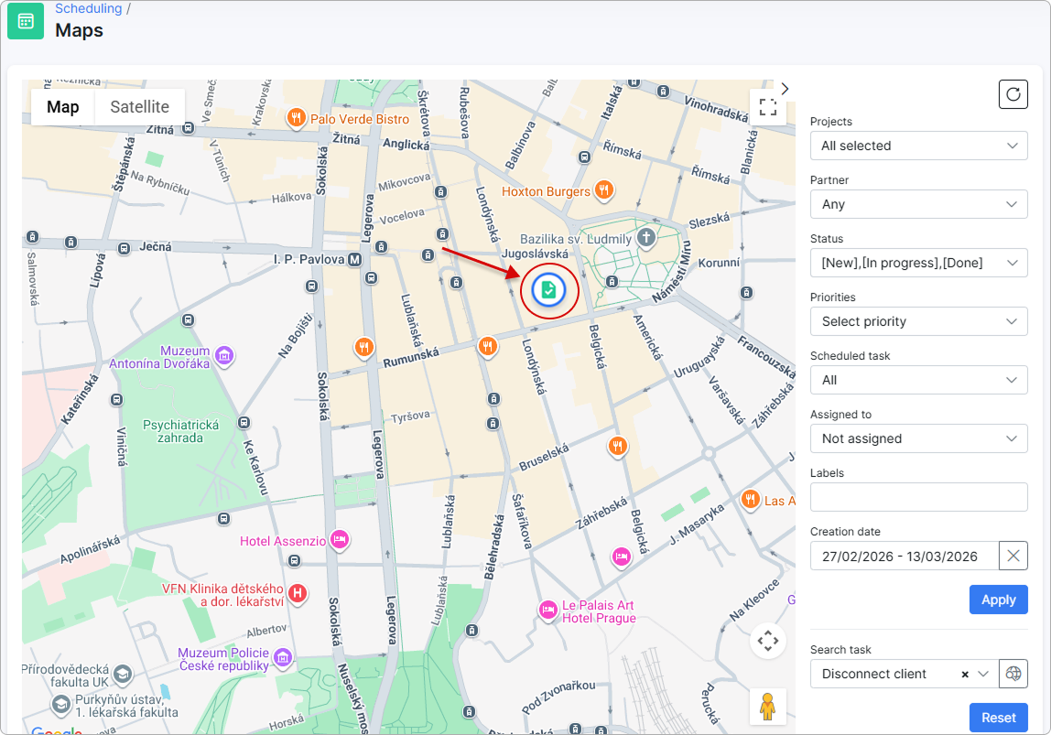Click the Labels input field

click(x=918, y=497)
